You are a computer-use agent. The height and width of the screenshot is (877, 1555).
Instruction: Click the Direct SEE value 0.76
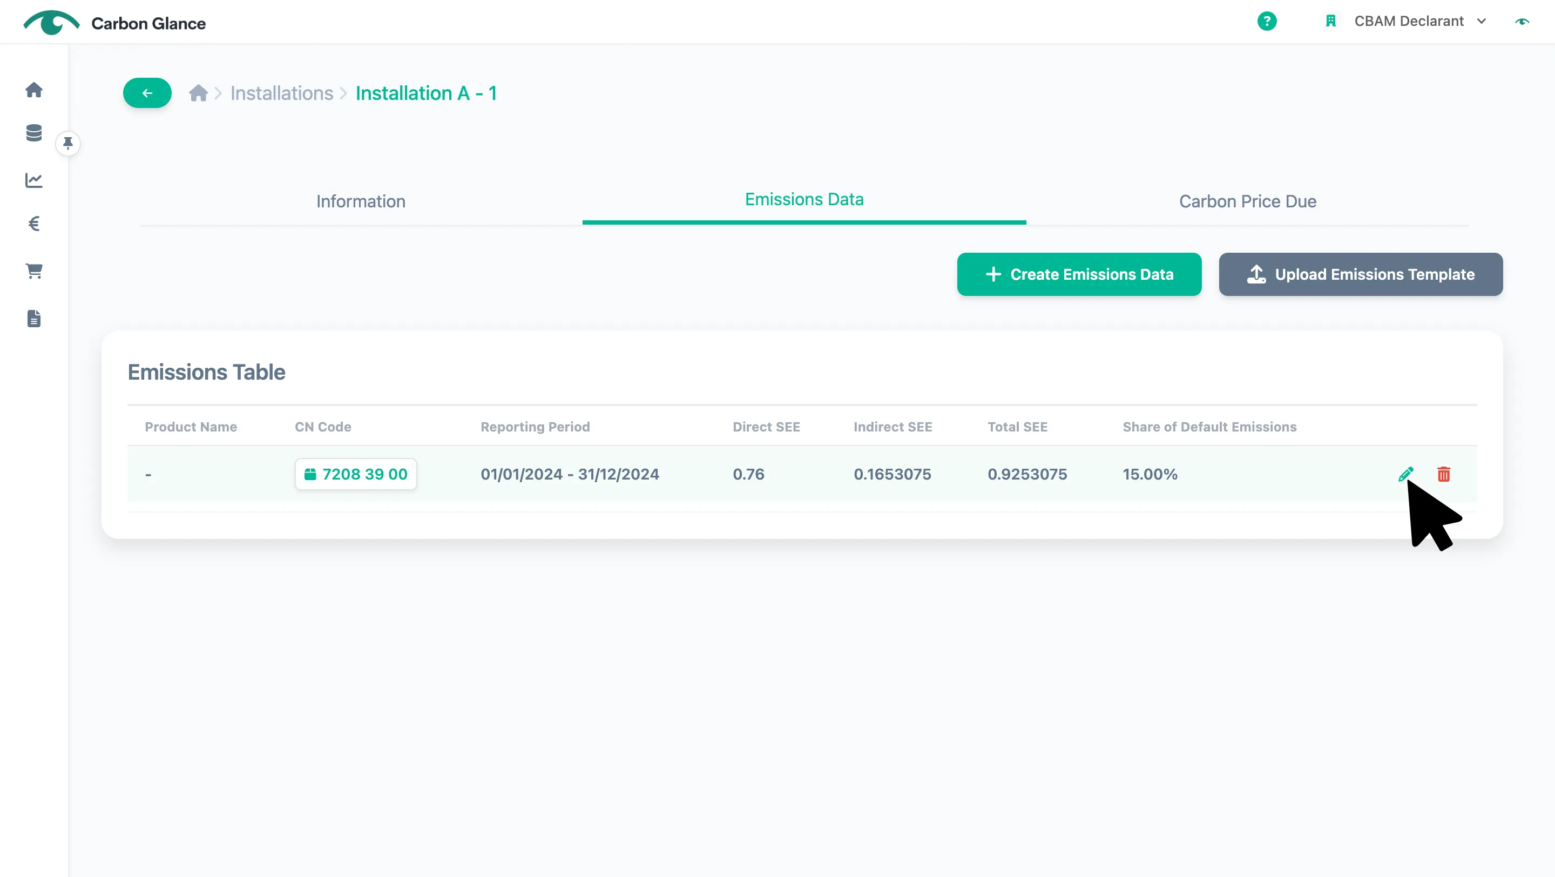[x=748, y=474]
